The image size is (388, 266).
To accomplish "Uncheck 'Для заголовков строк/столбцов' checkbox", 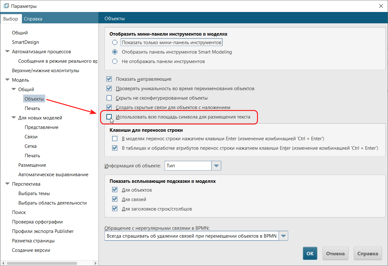I will pyautogui.click(x=115, y=209).
